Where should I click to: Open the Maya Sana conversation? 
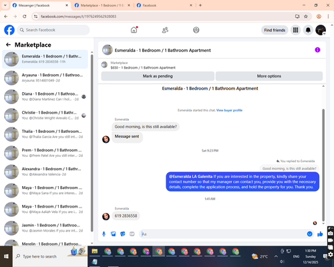45,190
